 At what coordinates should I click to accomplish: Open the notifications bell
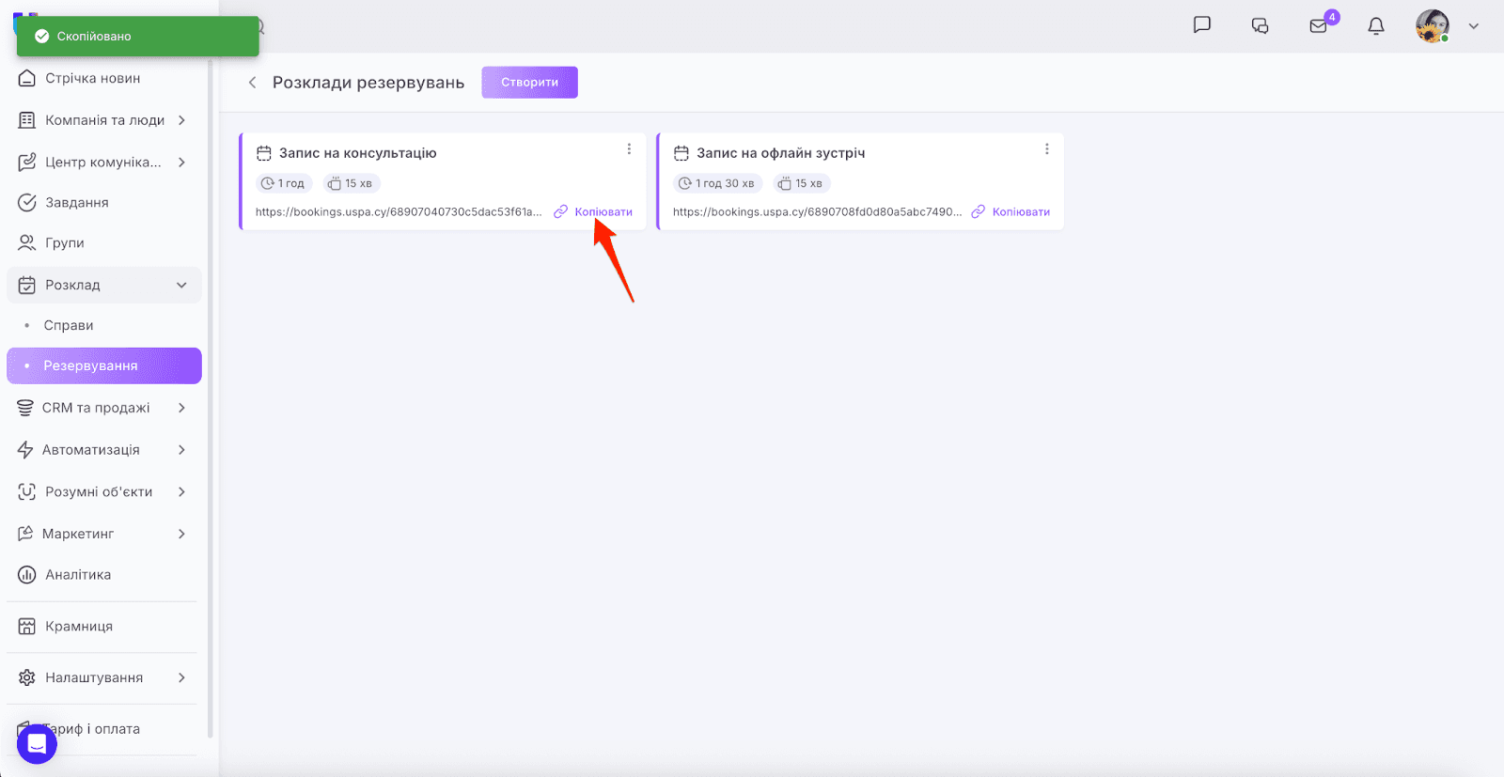(1376, 25)
